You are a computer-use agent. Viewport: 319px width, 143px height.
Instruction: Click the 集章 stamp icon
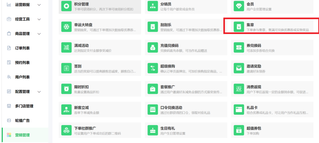click(239, 27)
